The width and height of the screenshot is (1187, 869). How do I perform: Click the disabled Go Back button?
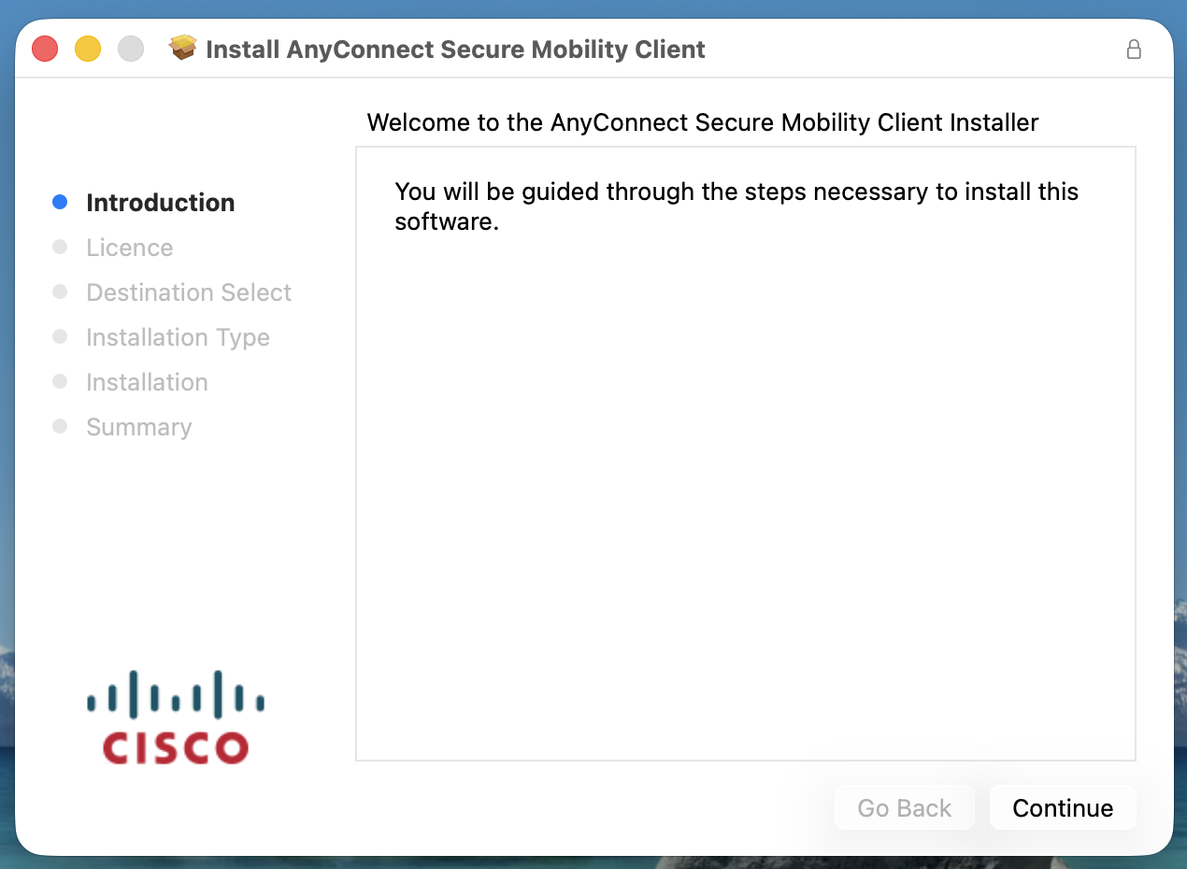[904, 807]
